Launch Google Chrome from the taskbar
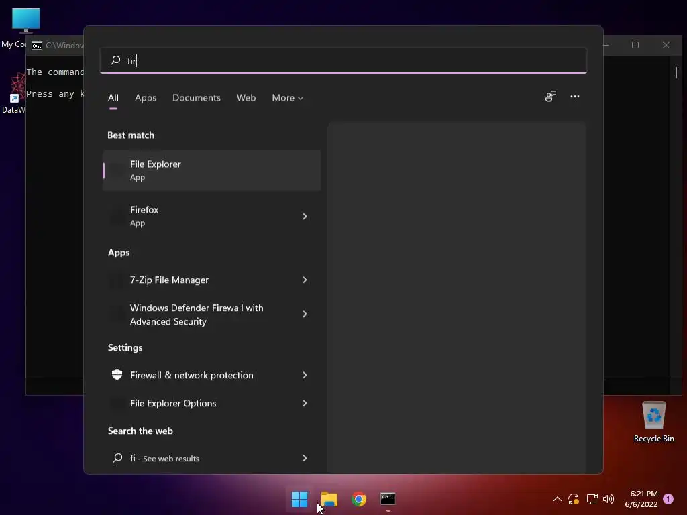687x515 pixels. pyautogui.click(x=359, y=499)
